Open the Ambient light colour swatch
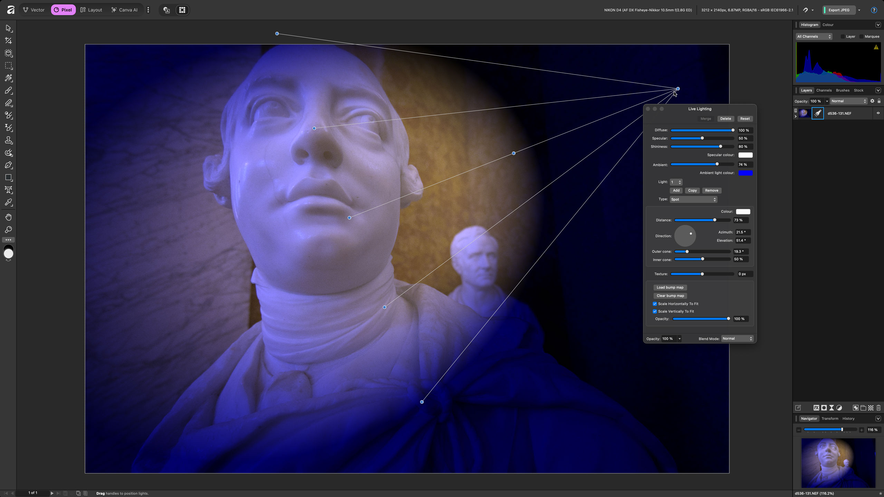The image size is (884, 497). [745, 173]
